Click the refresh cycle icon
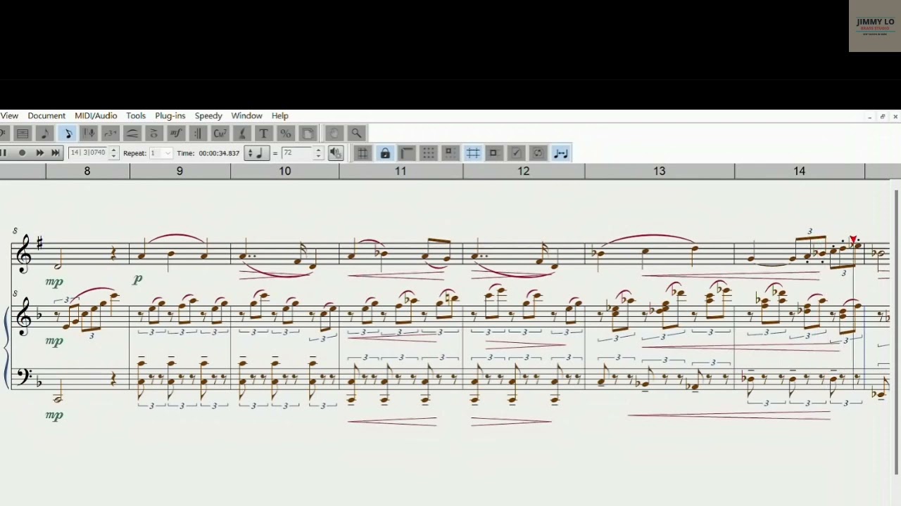Viewport: 901px width, 506px height. pyautogui.click(x=538, y=153)
